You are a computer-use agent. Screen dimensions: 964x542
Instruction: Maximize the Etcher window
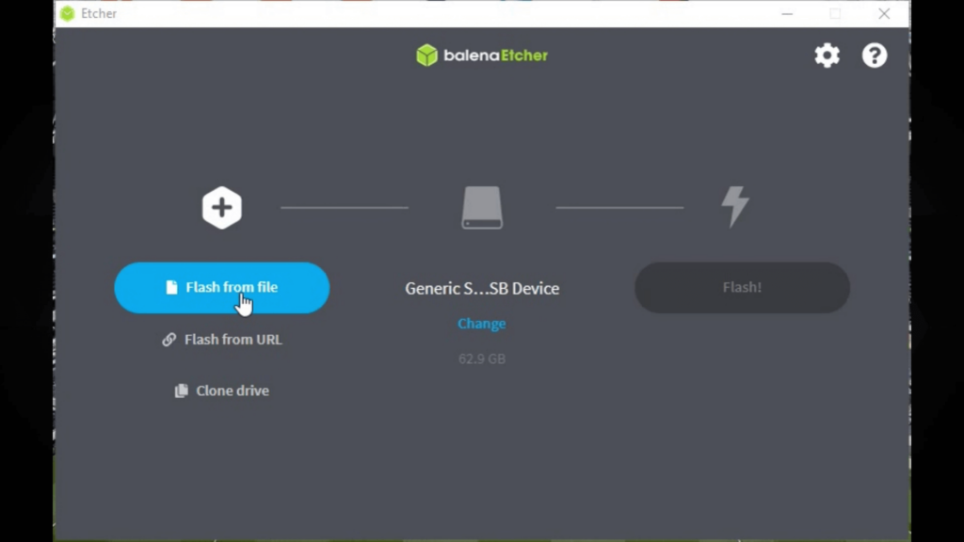[x=835, y=13]
